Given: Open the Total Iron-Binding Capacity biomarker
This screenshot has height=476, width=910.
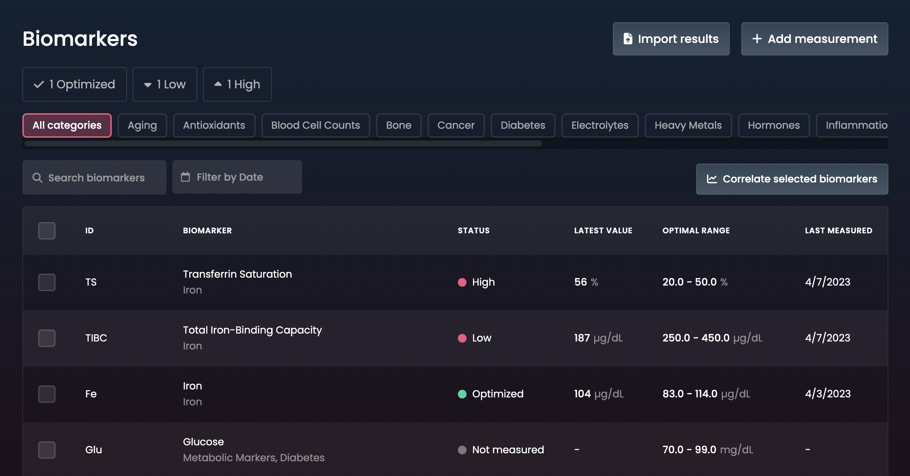Looking at the screenshot, I should [x=252, y=330].
